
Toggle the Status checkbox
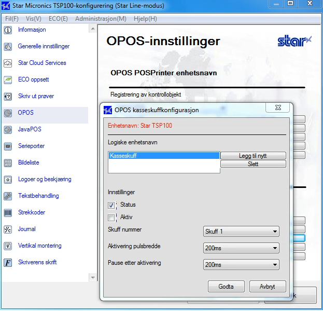[111, 205]
